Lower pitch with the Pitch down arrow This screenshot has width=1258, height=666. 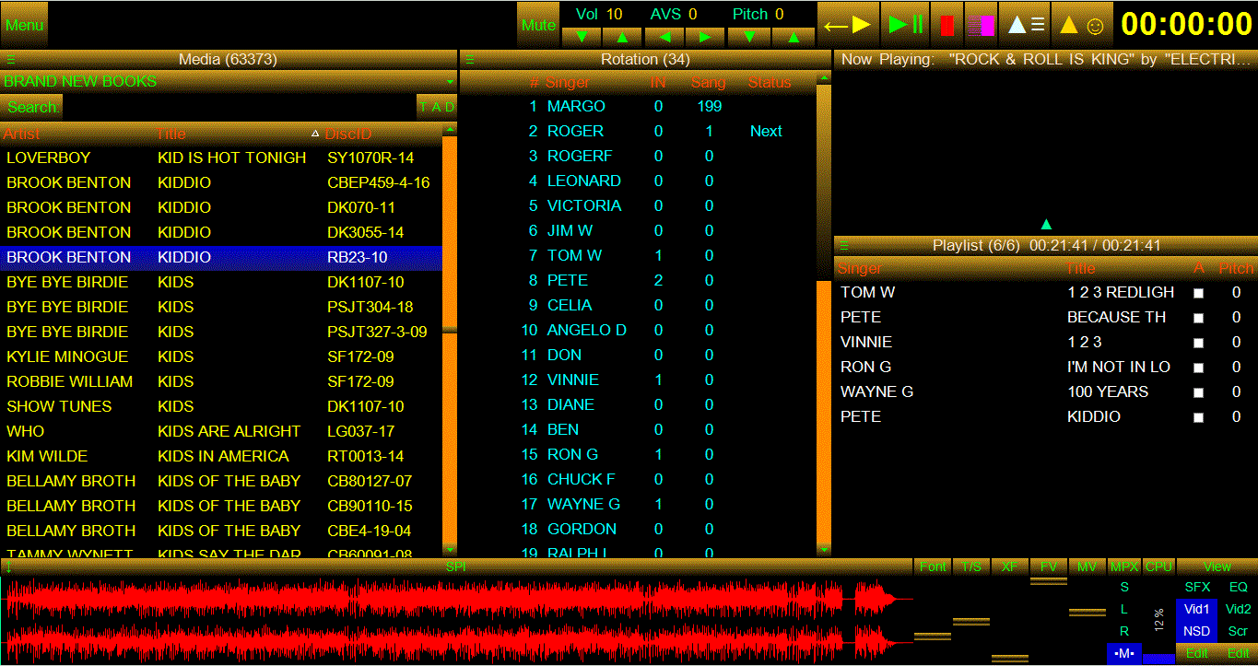tap(749, 37)
